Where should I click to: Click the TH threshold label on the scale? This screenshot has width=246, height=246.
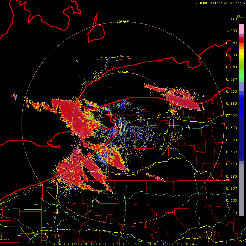(x=235, y=213)
